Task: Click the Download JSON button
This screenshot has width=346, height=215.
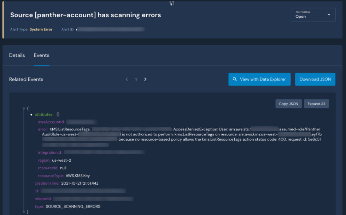Action: point(315,79)
